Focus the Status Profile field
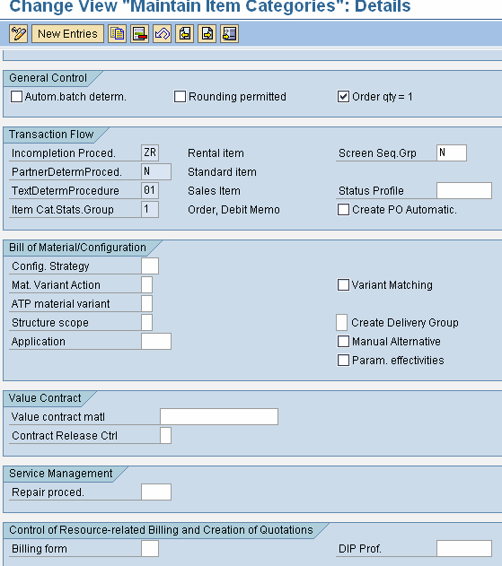The width and height of the screenshot is (502, 566). 464,190
